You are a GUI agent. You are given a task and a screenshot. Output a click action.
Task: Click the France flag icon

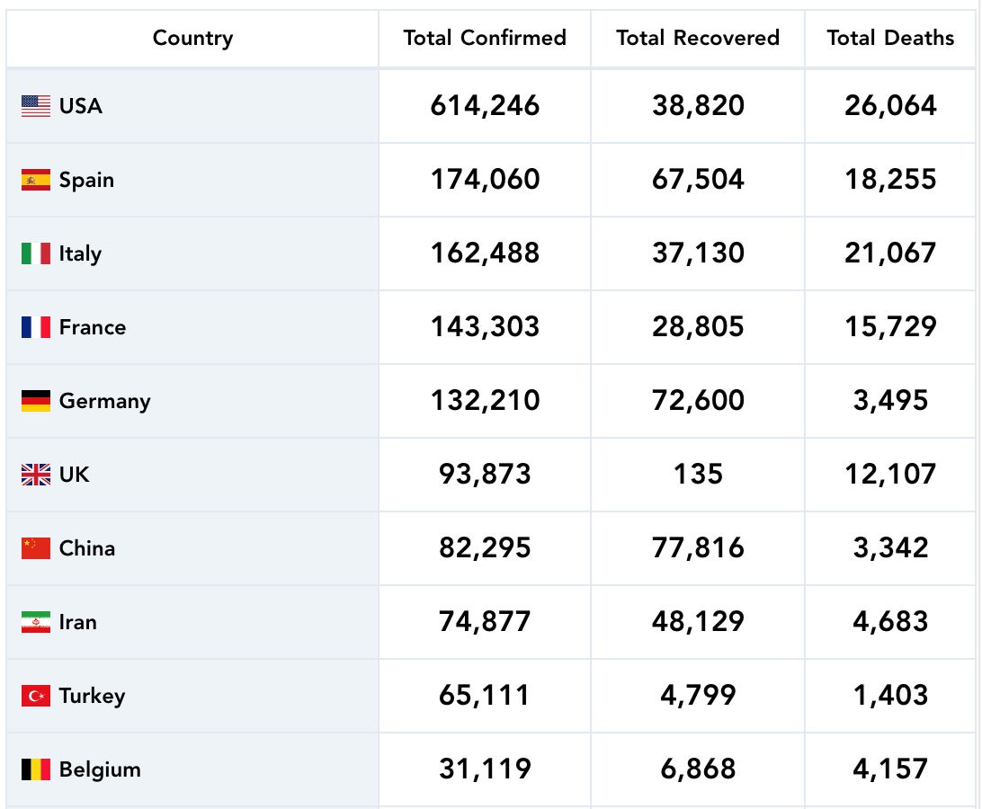click(x=36, y=327)
